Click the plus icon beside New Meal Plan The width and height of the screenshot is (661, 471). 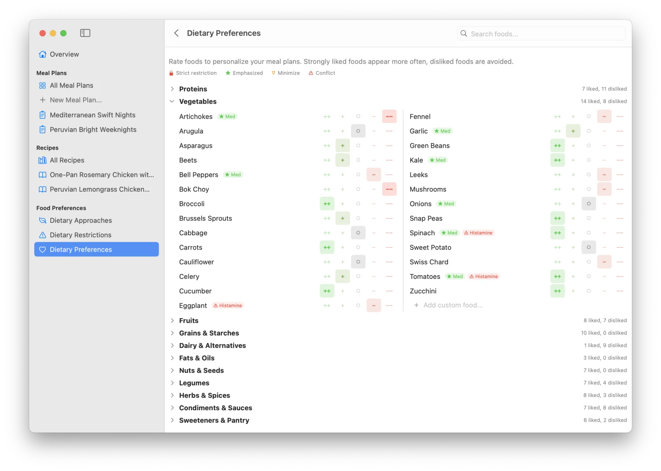(43, 100)
